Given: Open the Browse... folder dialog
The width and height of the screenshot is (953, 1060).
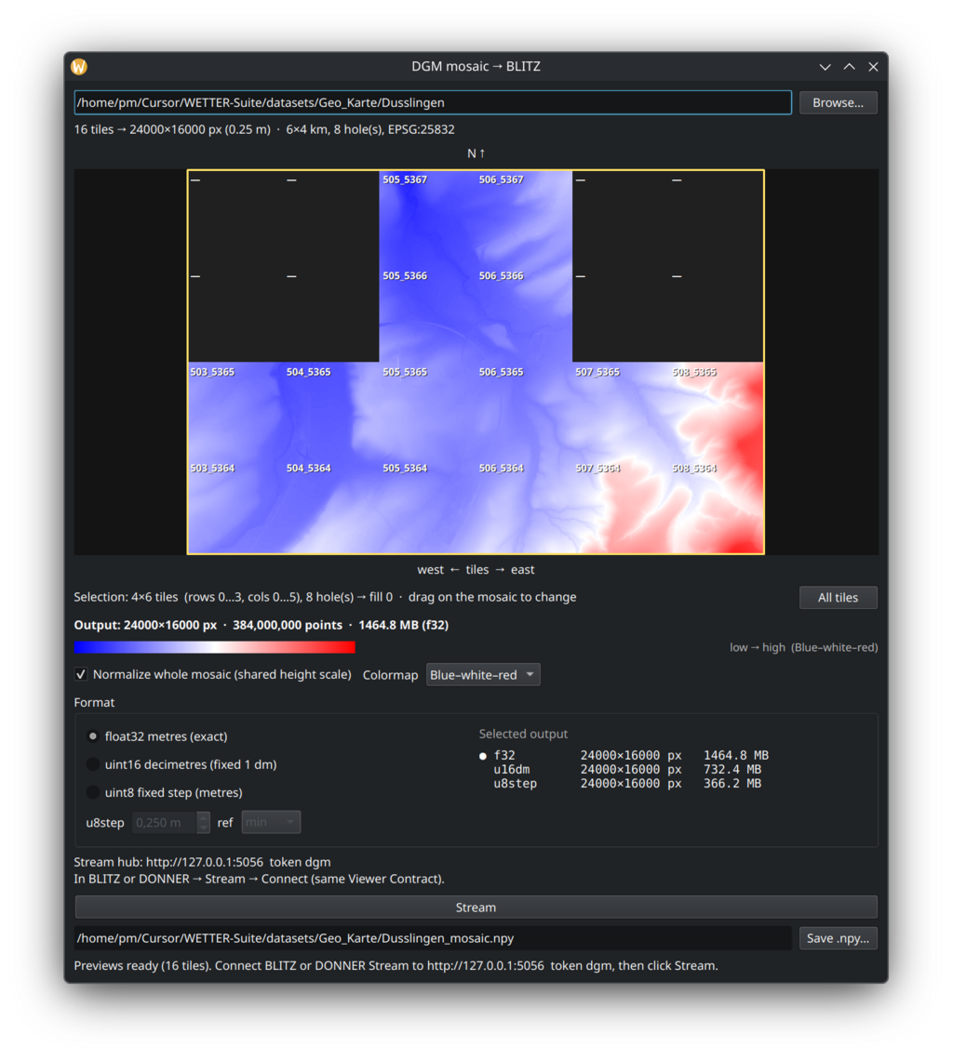Looking at the screenshot, I should point(838,103).
